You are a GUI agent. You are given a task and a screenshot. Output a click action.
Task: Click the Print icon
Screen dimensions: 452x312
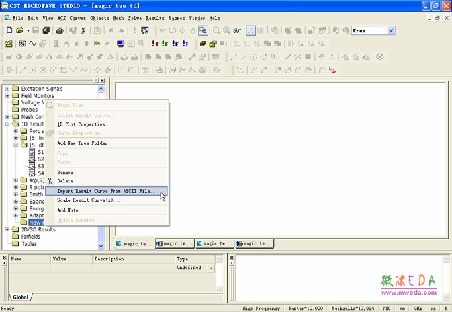click(x=60, y=30)
